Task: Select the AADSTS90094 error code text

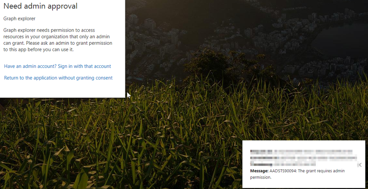Action: 283,171
